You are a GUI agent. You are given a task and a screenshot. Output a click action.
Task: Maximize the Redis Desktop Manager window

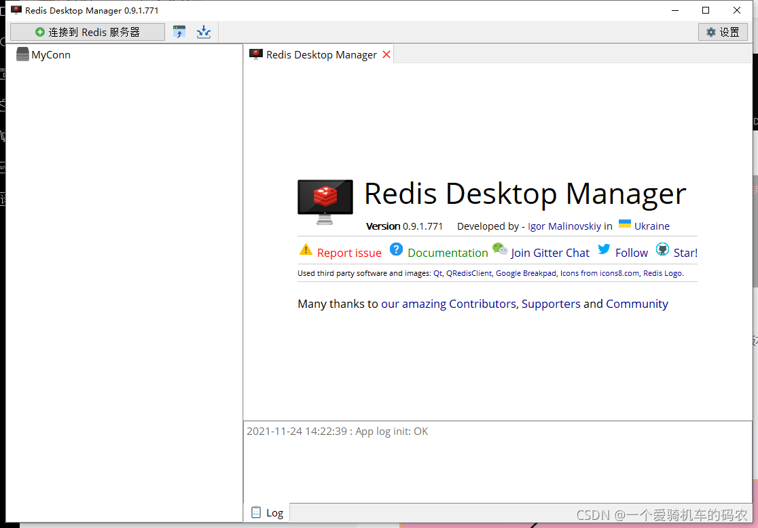click(706, 10)
